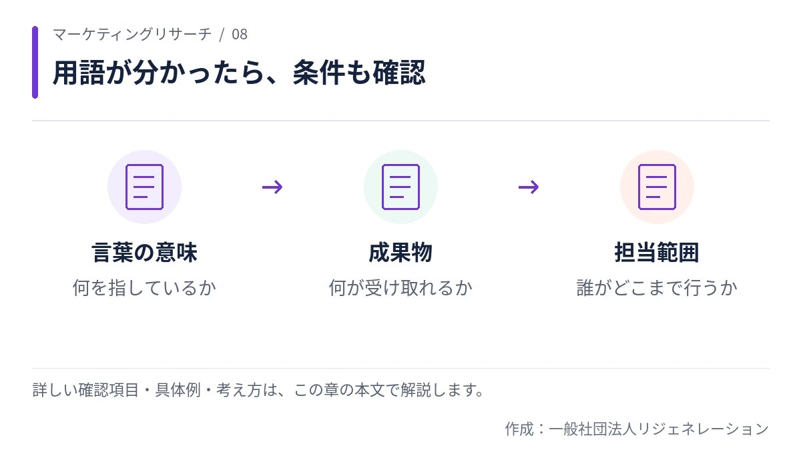
Task: Click the subtitle 誰がどこまで行うか
Action: point(657,289)
